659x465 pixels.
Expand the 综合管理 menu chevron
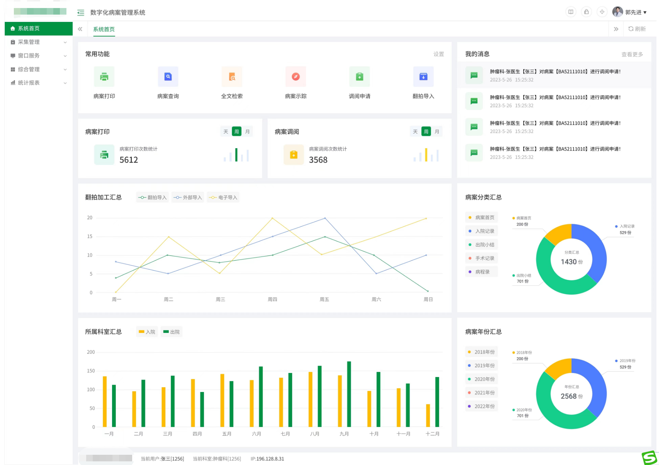pos(65,69)
